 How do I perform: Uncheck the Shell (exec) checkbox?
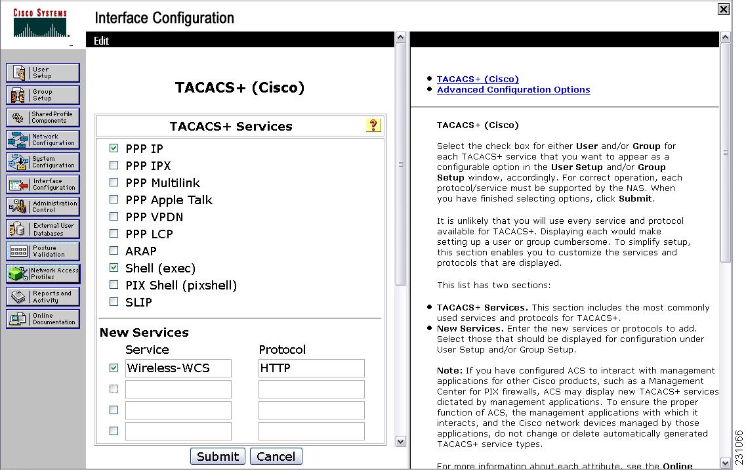tap(114, 268)
